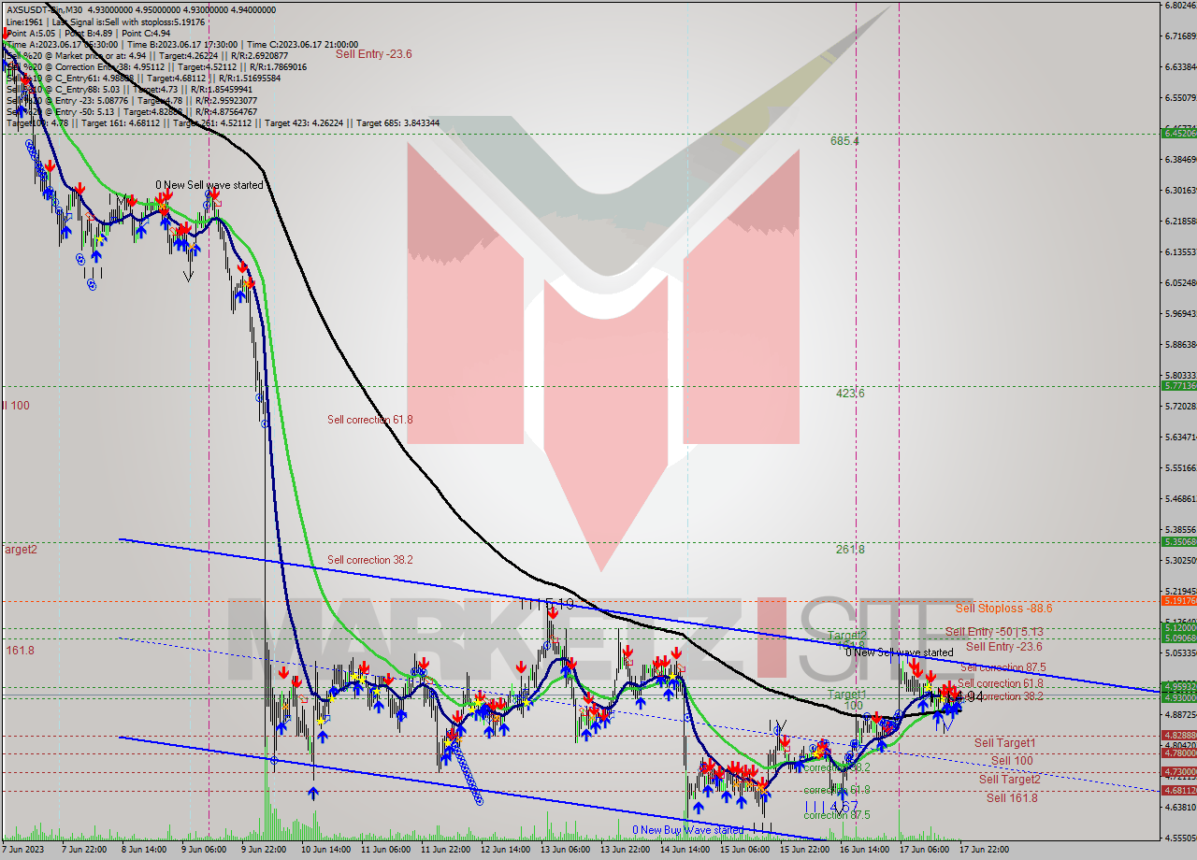1197x860 pixels.
Task: Click the 'Sell 161.8' label
Action: click(1012, 798)
